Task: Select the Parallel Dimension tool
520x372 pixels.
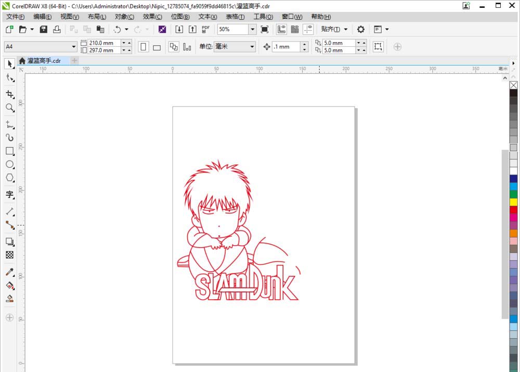Action: [9, 211]
